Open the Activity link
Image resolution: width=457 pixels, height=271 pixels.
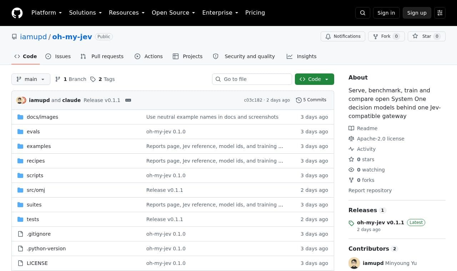[x=362, y=149]
